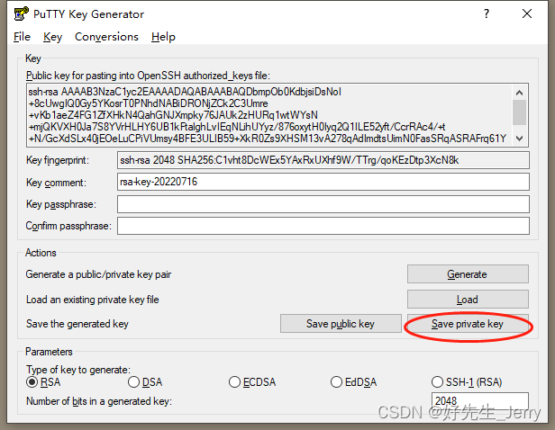Image resolution: width=555 pixels, height=430 pixels.
Task: Click 'Number of bits in a generated key:' label
Action: click(x=99, y=401)
